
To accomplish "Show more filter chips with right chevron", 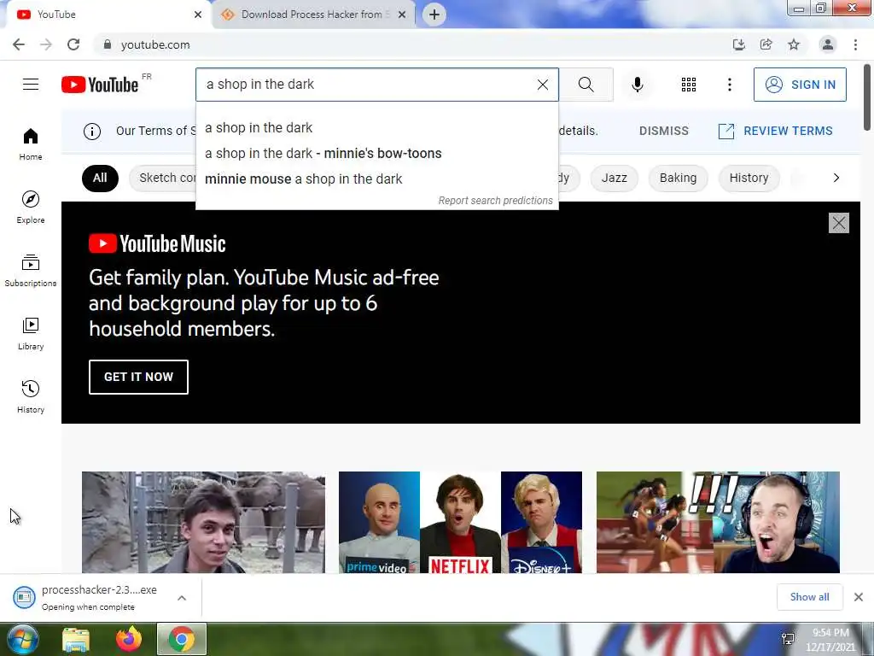I will tap(836, 178).
